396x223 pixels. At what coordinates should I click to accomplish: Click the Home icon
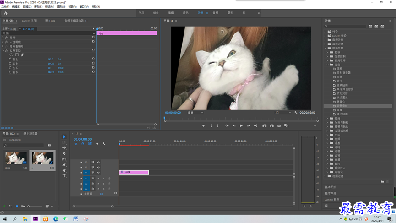[6, 13]
